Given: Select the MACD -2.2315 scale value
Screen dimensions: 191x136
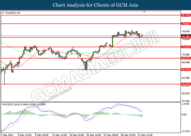Looking at the screenshot, I should click(x=186, y=131).
